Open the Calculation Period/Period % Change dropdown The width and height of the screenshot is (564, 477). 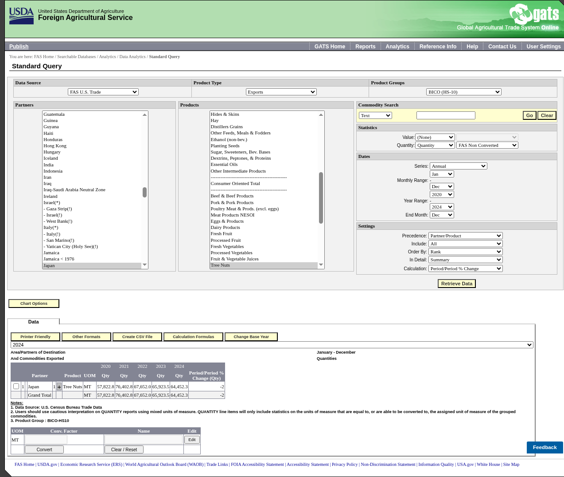coord(466,268)
